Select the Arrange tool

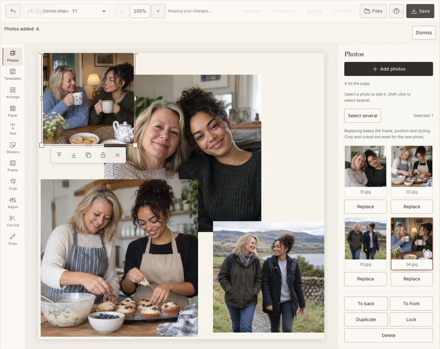(13, 93)
